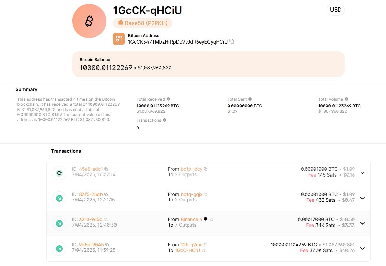Click the verified badge next to Binance 4
This screenshot has width=386, height=266.
click(x=205, y=219)
